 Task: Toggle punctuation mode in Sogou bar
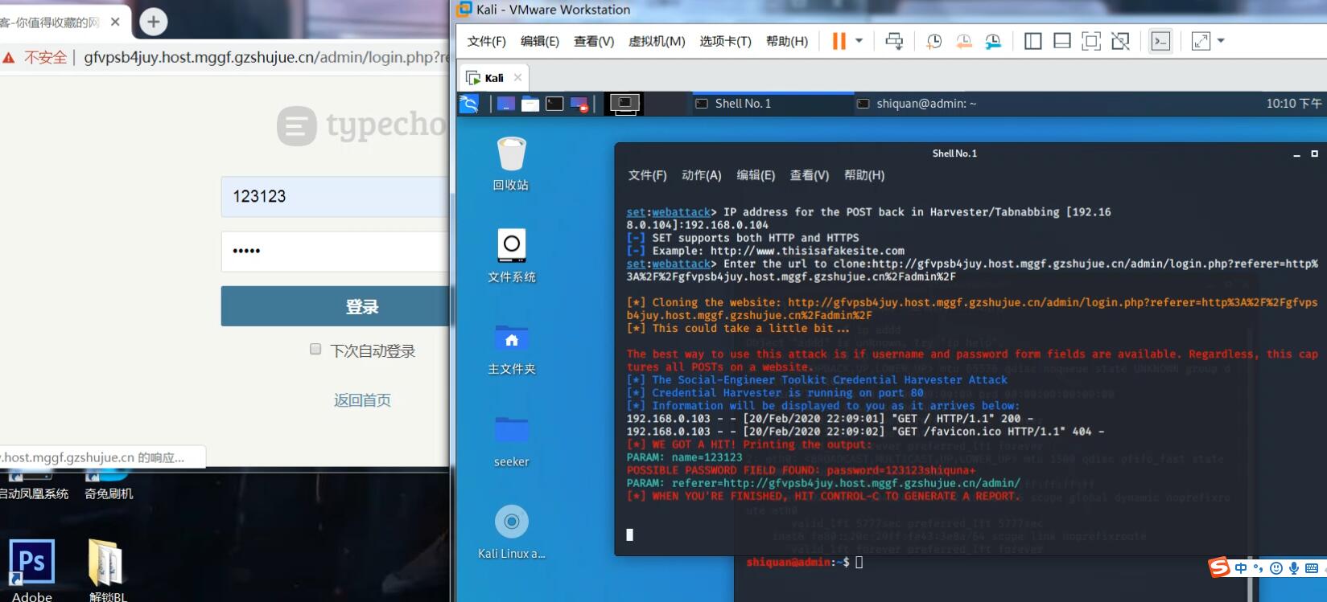[x=1258, y=568]
